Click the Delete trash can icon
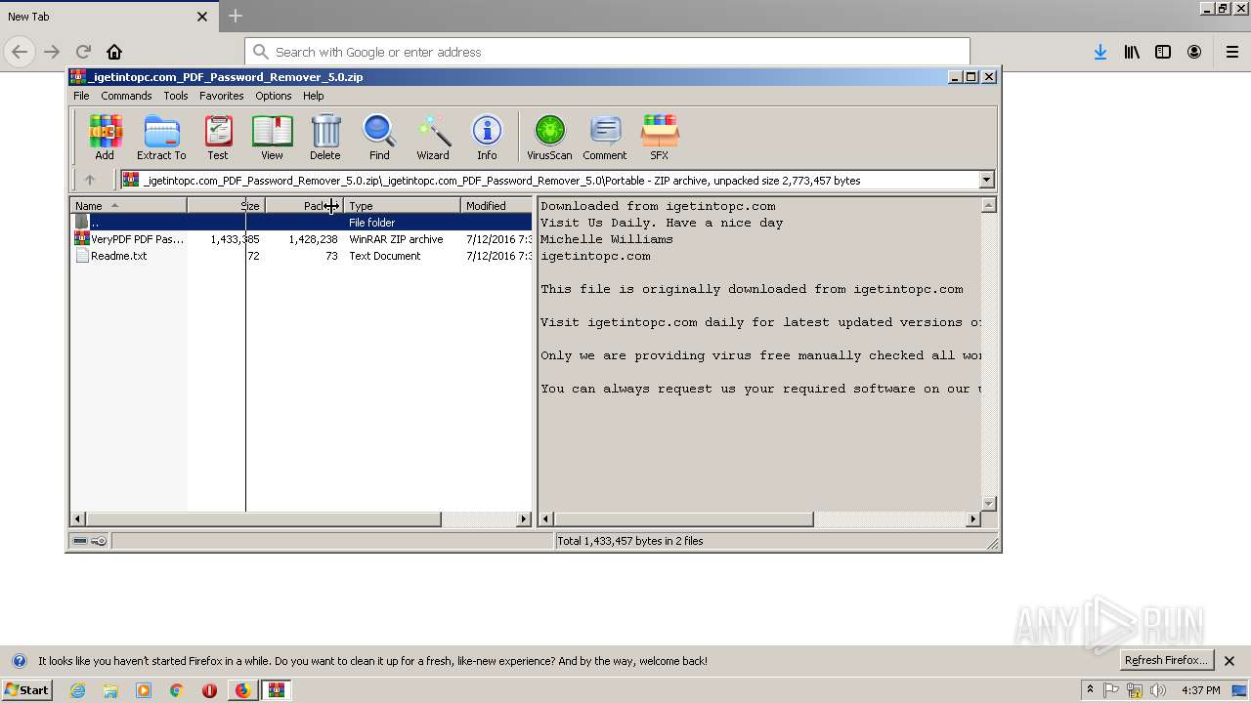This screenshot has height=703, width=1251. click(325, 137)
